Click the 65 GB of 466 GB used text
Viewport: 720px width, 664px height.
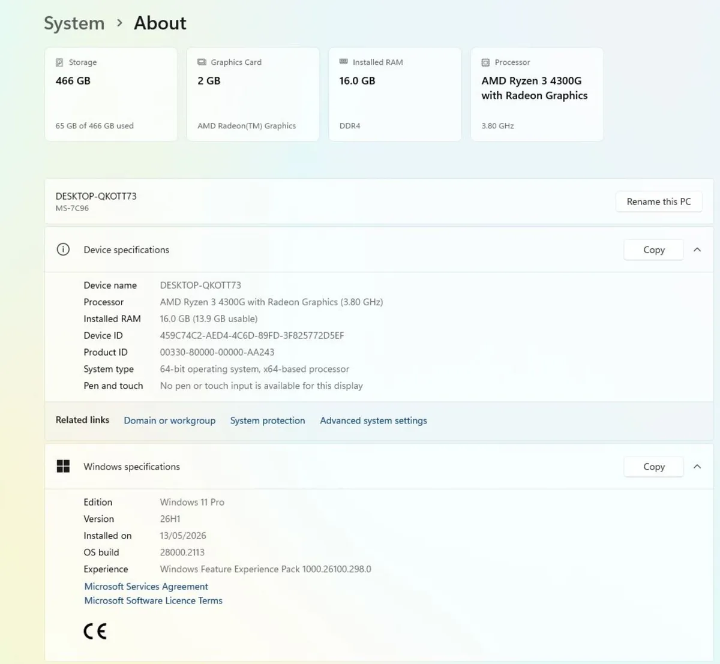[x=95, y=126]
